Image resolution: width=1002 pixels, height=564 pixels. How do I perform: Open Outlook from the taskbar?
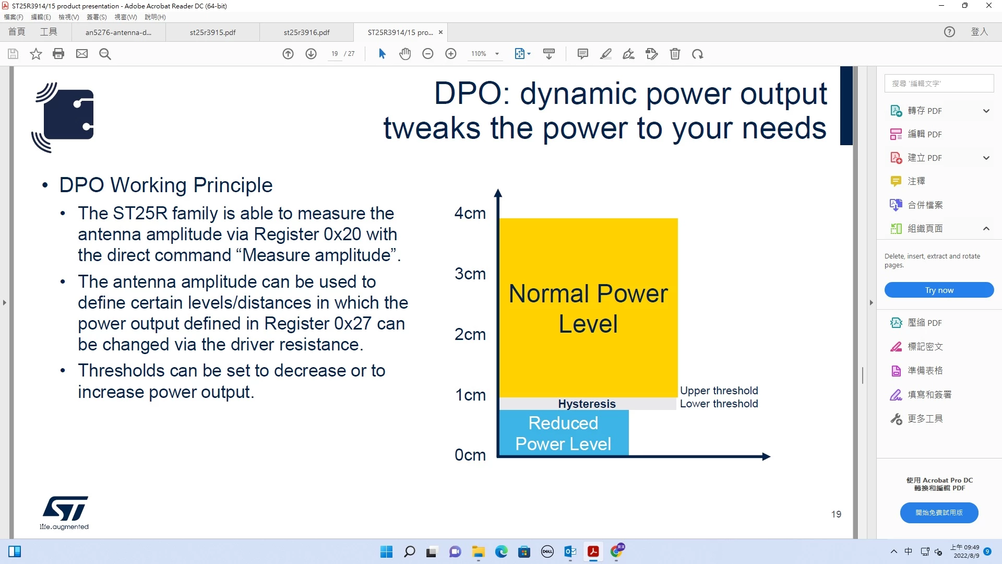point(570,551)
